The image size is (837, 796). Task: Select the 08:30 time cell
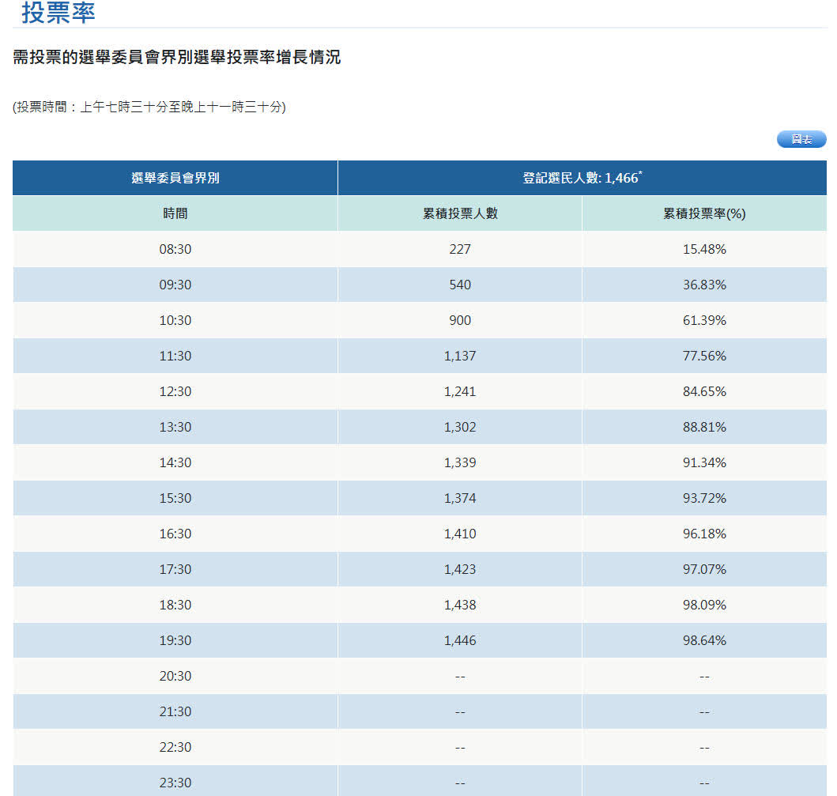pyautogui.click(x=175, y=249)
